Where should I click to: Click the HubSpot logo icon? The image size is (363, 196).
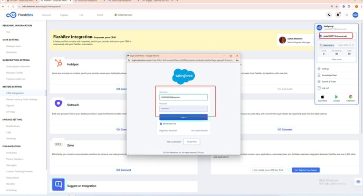(59, 63)
